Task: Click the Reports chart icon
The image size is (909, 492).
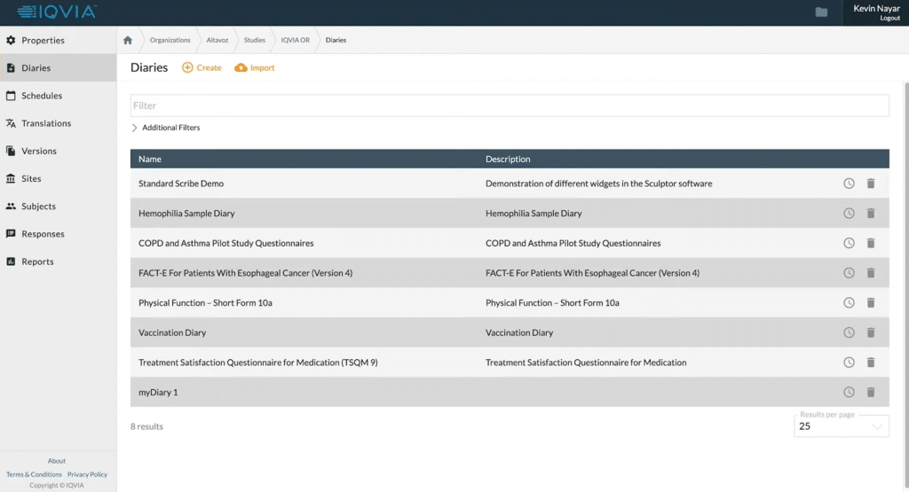Action: 11,262
